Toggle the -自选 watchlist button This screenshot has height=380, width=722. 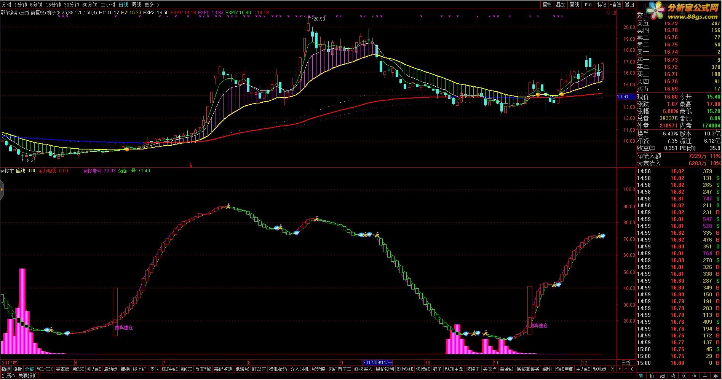pyautogui.click(x=616, y=5)
